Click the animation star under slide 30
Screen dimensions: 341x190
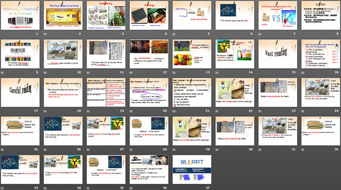217,149
